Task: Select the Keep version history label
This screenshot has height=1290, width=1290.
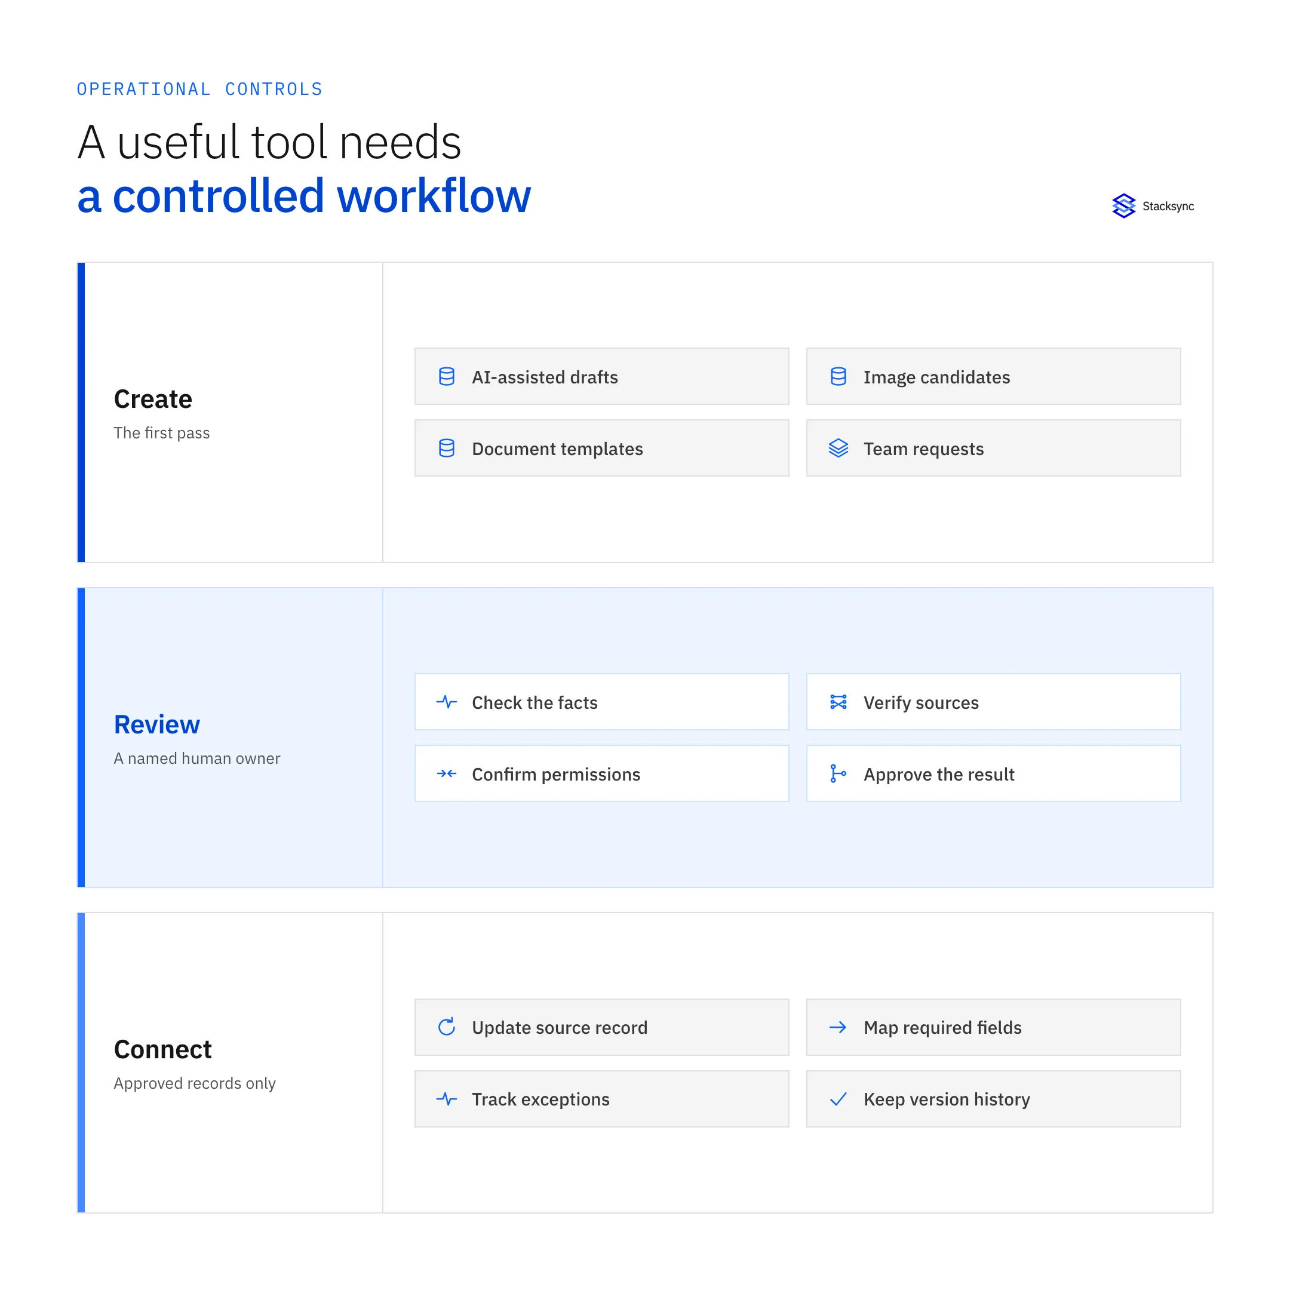Action: point(947,1099)
